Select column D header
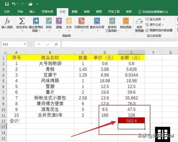 [105, 52]
